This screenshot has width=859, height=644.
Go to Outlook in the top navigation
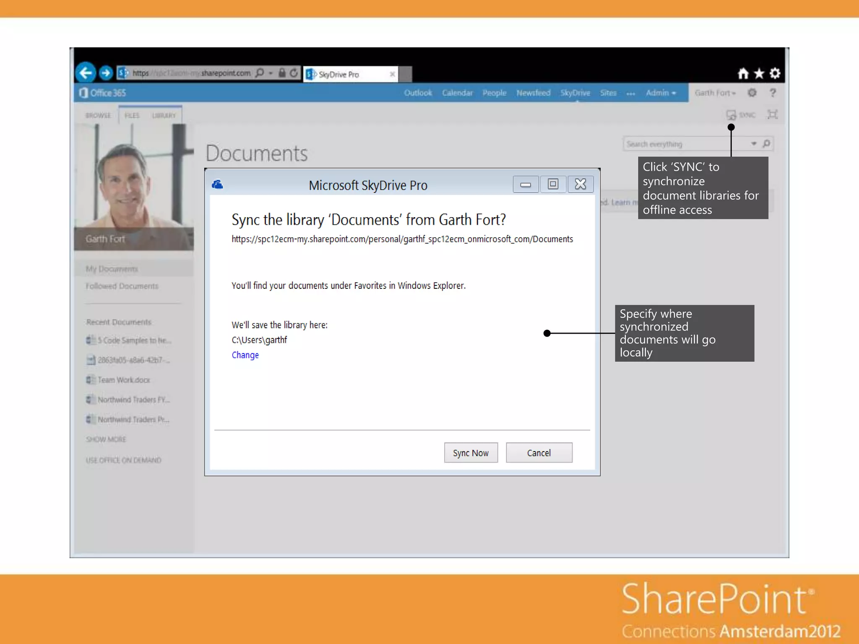[x=418, y=93]
